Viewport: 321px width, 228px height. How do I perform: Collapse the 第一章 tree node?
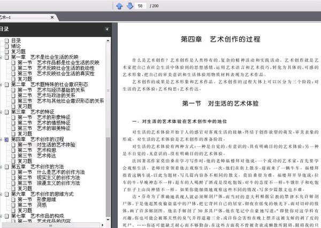(x=1, y=57)
